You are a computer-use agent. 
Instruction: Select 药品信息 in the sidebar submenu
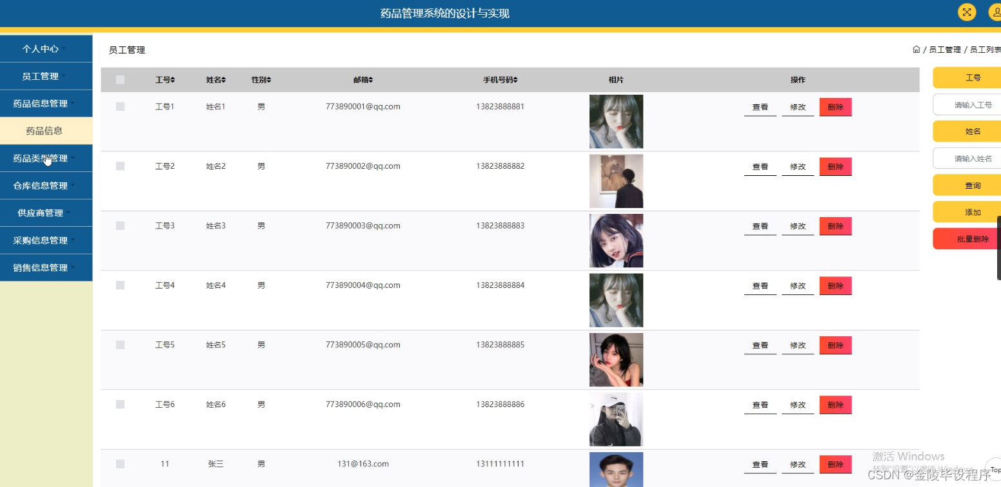(46, 131)
